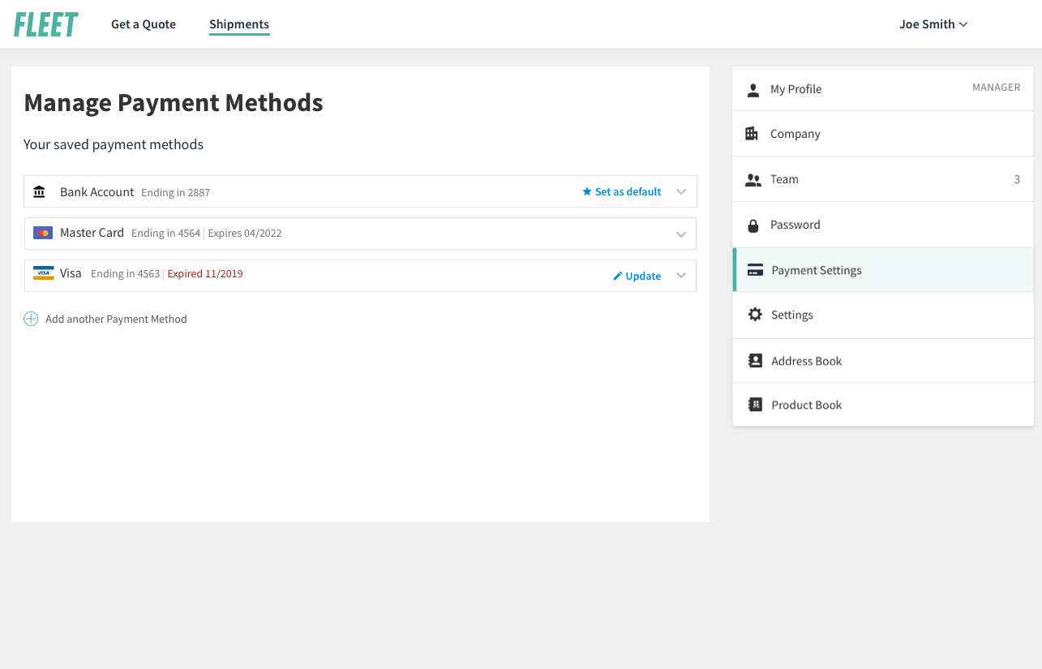
Task: Click the Address Book contact icon
Action: pos(755,361)
